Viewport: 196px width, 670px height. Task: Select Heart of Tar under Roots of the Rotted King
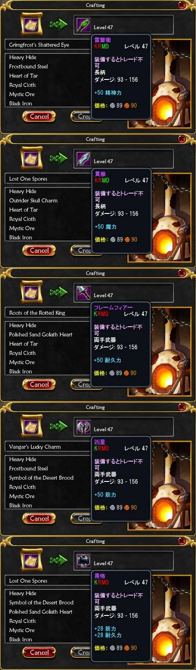pyautogui.click(x=24, y=344)
